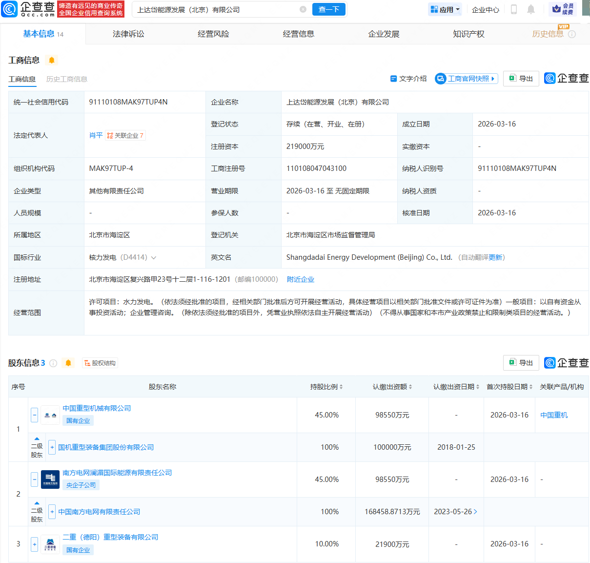Clear the search box with the X icon
The image size is (590, 563).
(x=303, y=9)
